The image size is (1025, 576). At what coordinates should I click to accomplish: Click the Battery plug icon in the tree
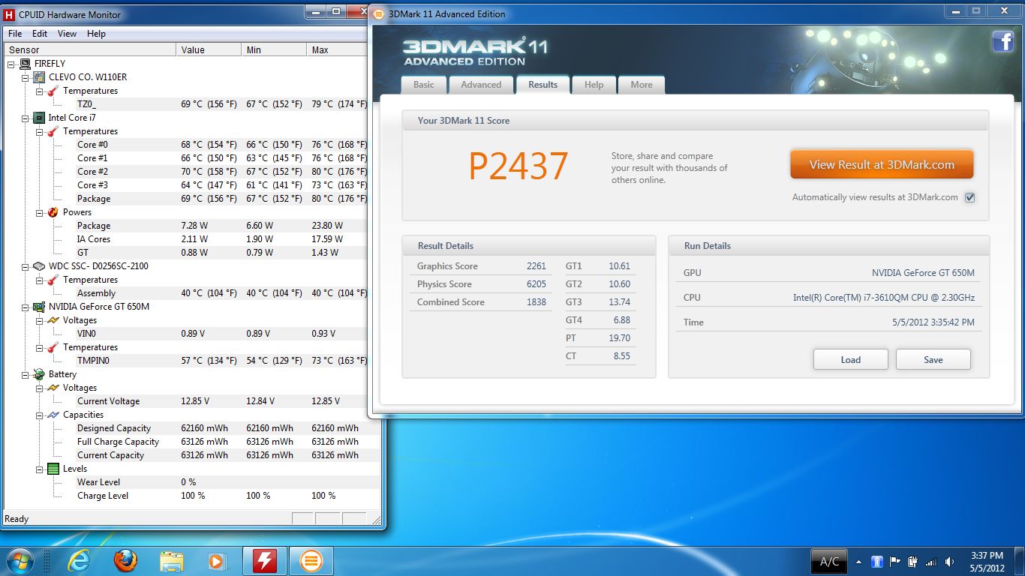[x=39, y=374]
